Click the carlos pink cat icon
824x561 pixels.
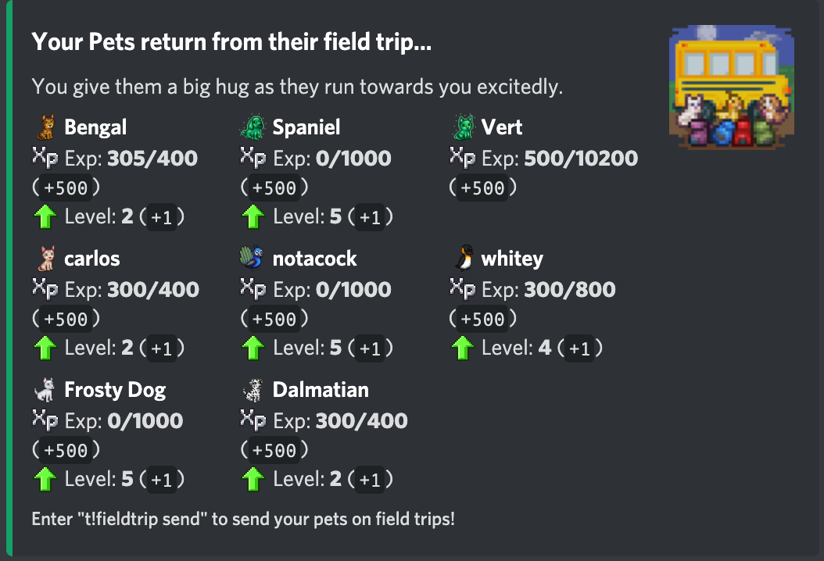pyautogui.click(x=46, y=259)
